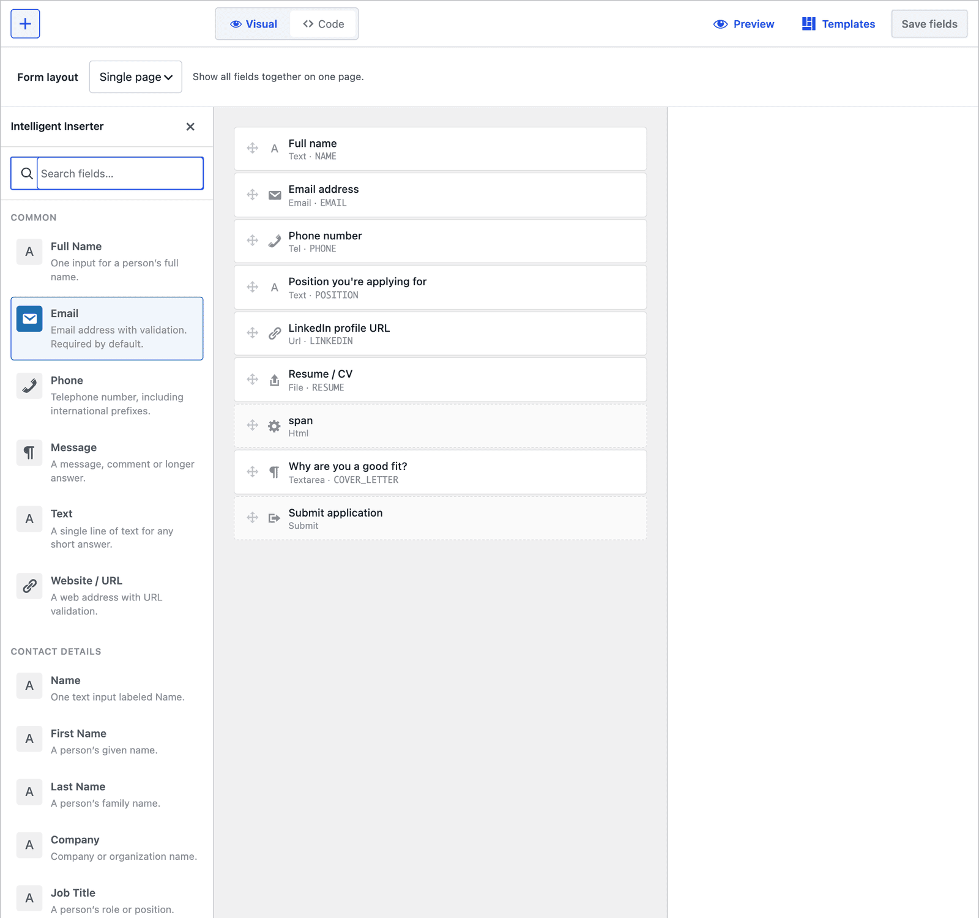Click the link icon on LinkedIn profile URL row
This screenshot has width=979, height=918.
pyautogui.click(x=275, y=334)
